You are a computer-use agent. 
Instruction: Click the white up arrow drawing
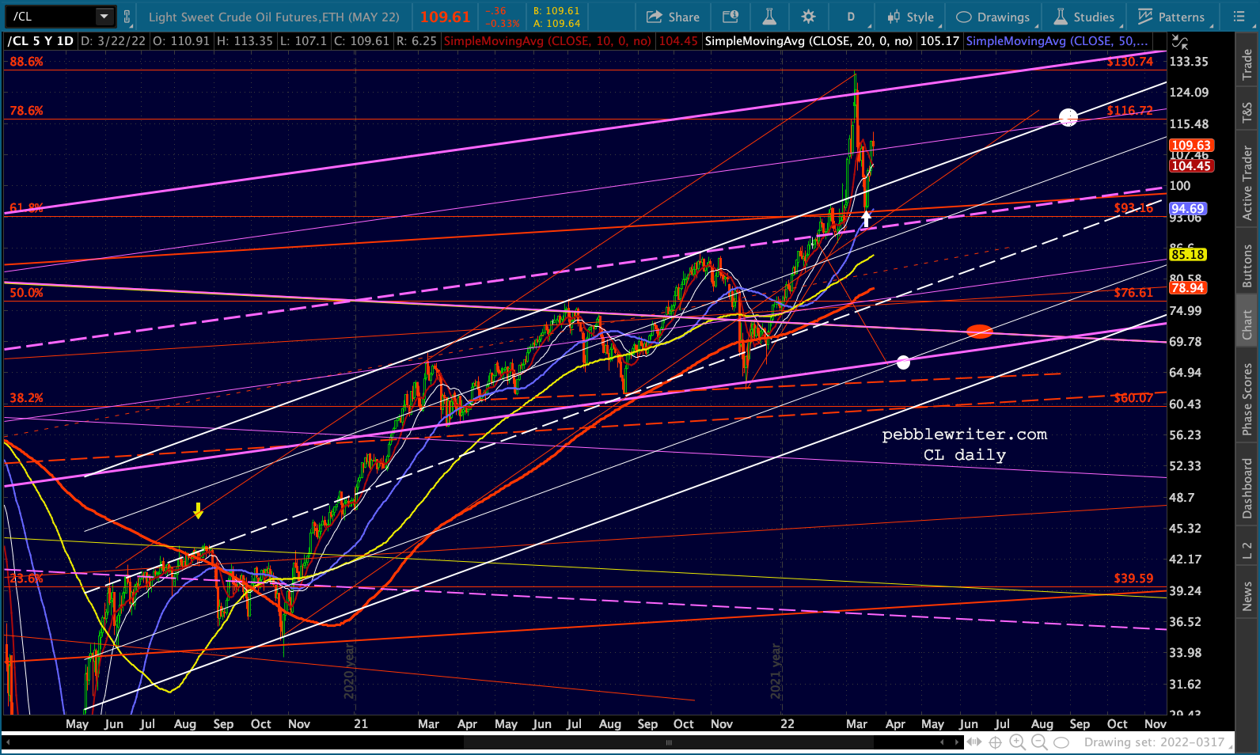tap(867, 218)
